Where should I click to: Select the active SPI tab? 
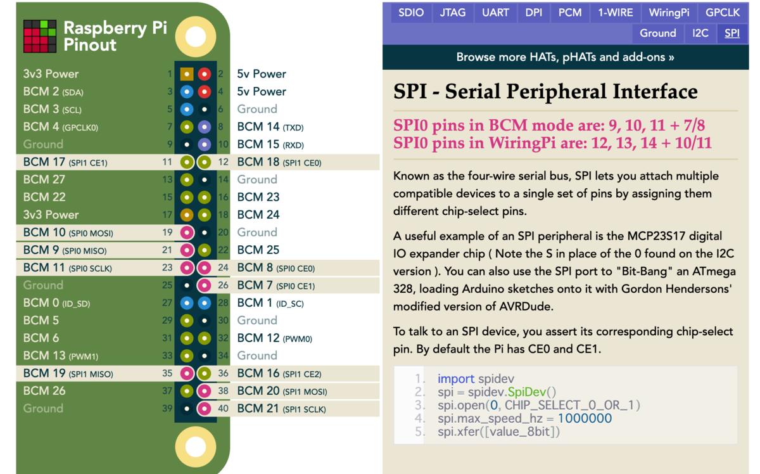click(732, 34)
